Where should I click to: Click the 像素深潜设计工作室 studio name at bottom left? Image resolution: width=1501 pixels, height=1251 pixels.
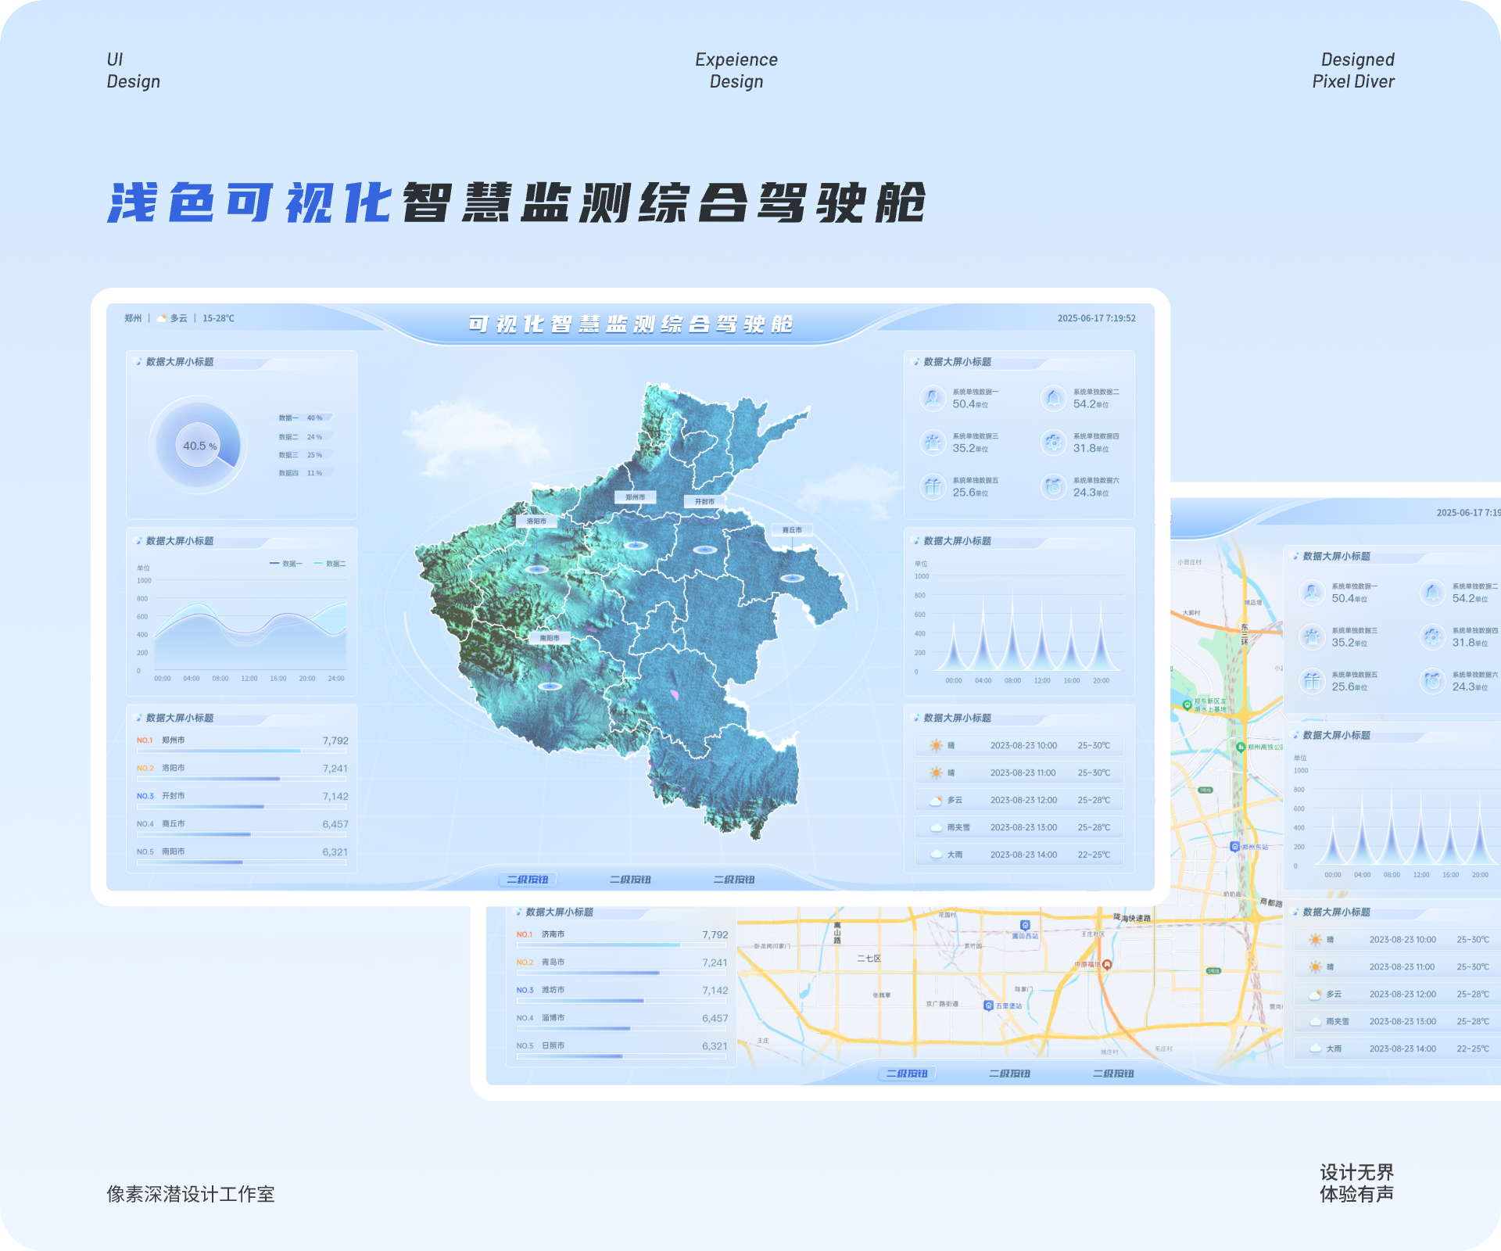191,1194
